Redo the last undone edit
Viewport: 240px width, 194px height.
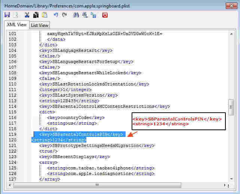[65, 15]
